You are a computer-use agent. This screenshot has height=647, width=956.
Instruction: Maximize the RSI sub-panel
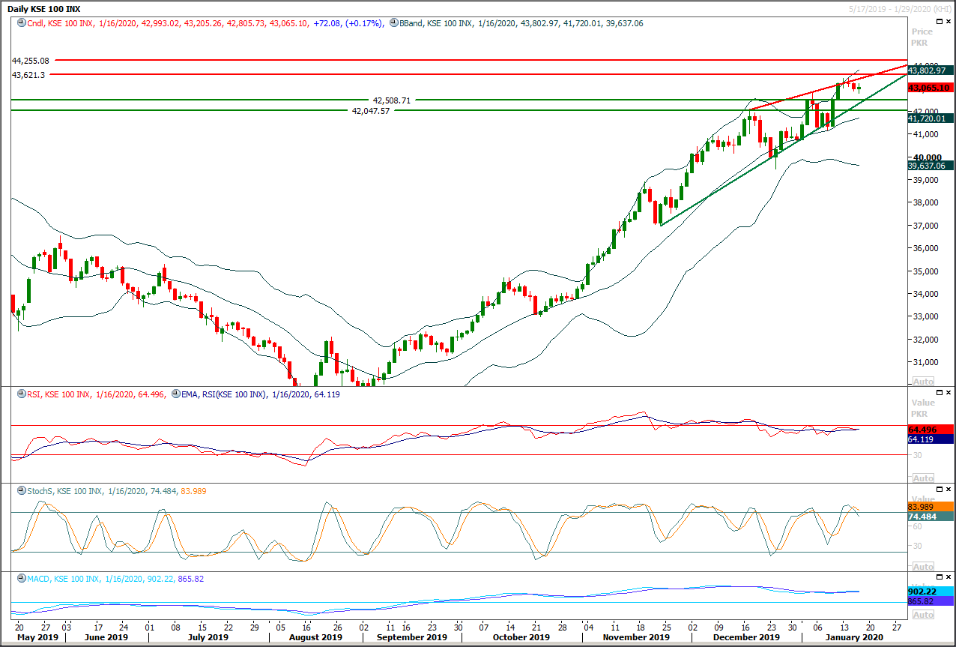click(940, 391)
